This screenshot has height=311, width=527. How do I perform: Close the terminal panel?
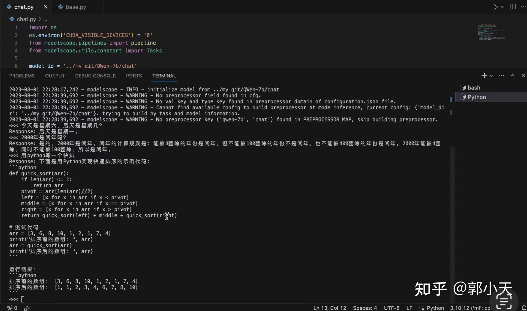523,76
